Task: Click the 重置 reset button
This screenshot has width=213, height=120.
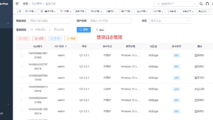Action: [x=100, y=30]
